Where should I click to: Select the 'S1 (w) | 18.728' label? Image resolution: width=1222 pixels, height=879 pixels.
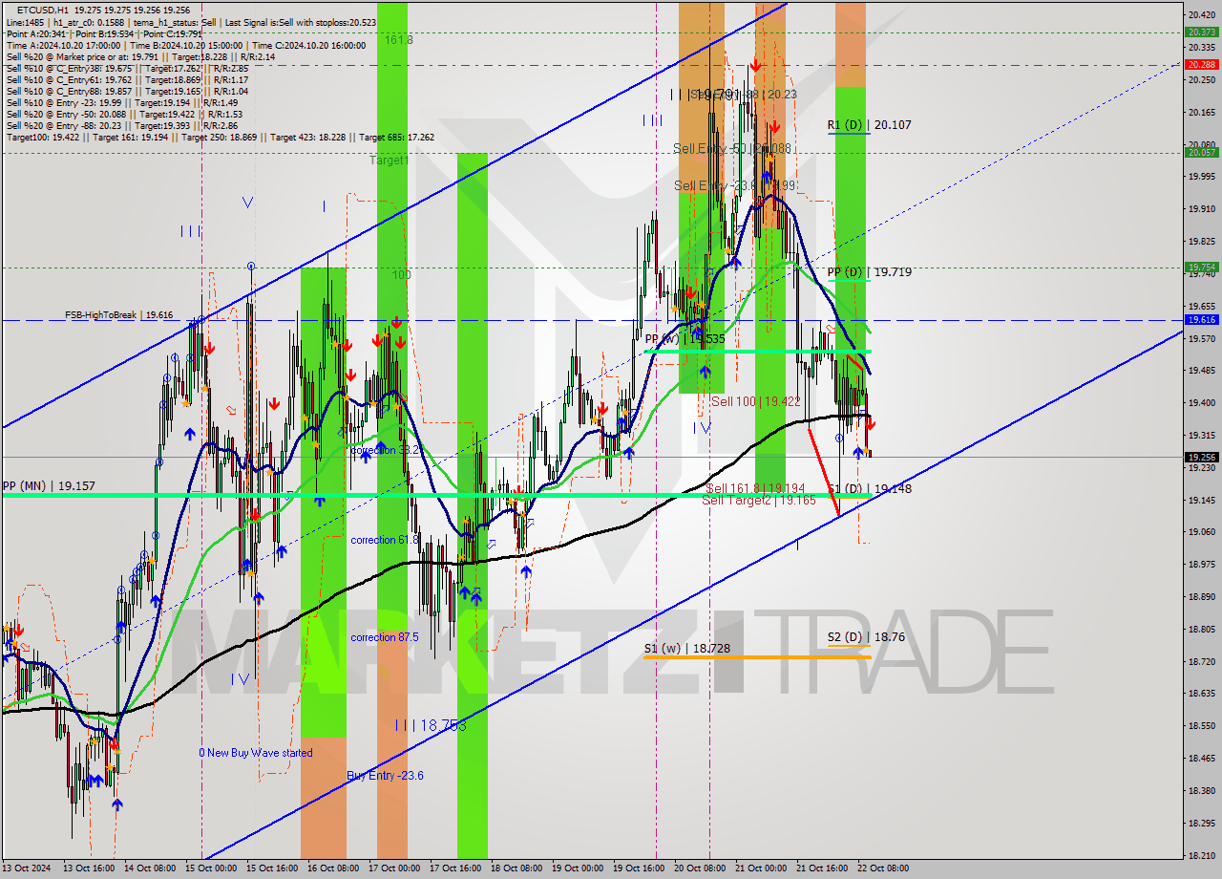[686, 648]
